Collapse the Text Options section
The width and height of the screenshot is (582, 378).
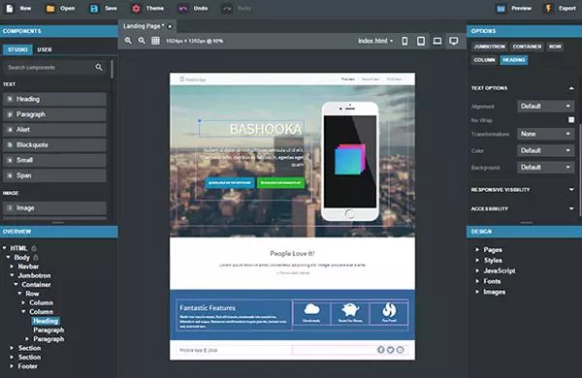point(571,88)
